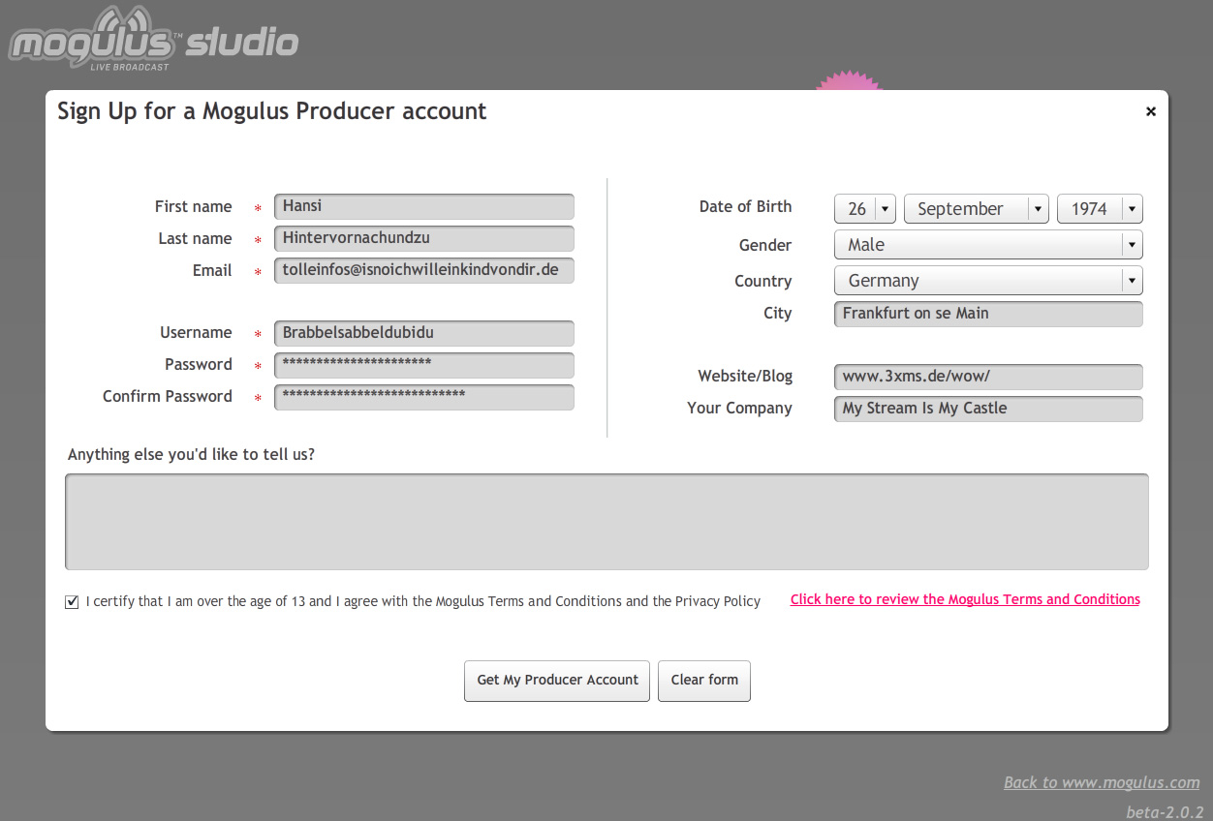The width and height of the screenshot is (1213, 821).
Task: Close the sign-up dialog with the X
Action: 1151,111
